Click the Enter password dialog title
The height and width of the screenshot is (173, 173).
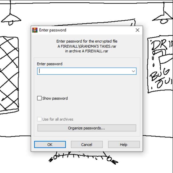coord(53,30)
